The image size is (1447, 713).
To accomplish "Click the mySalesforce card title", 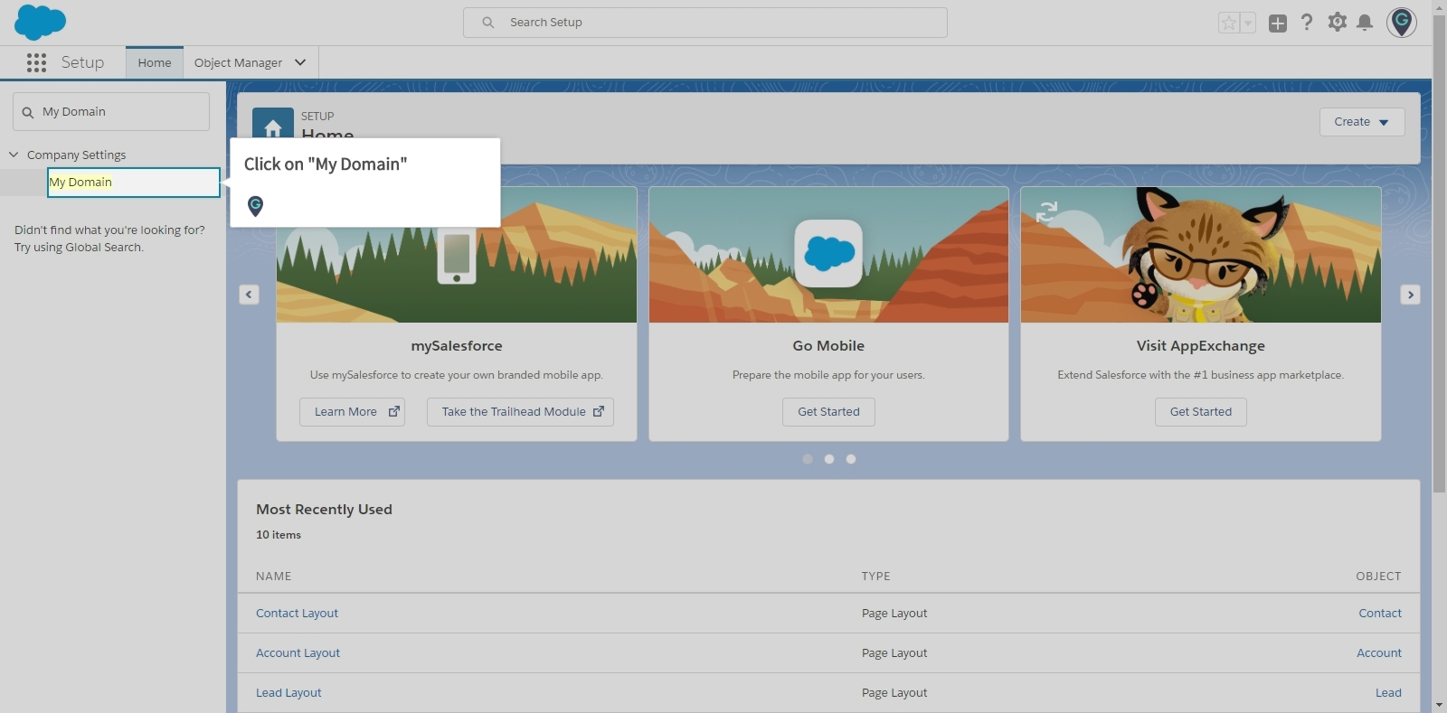I will click(457, 345).
